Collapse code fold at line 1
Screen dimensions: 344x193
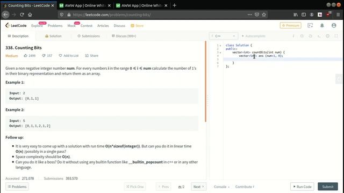click(220, 46)
